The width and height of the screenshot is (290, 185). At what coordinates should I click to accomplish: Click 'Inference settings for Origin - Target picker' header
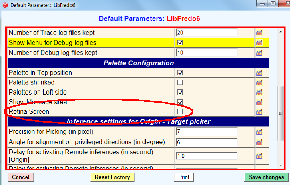click(x=138, y=121)
